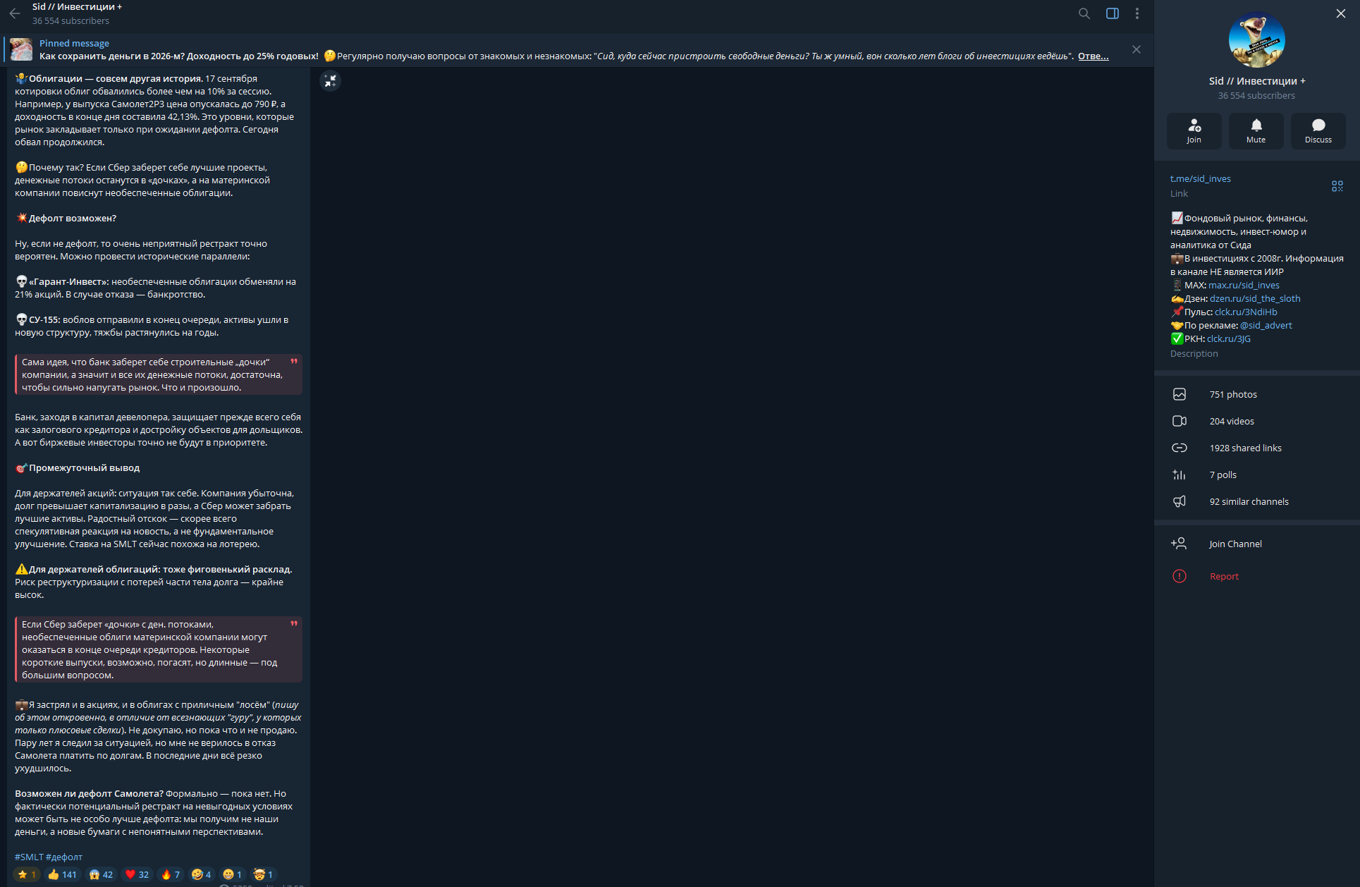Click the Join Channel row

tap(1257, 544)
